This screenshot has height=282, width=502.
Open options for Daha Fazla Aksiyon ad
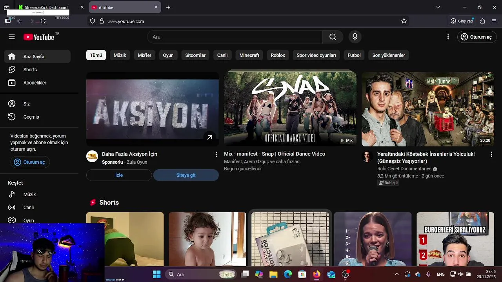pyautogui.click(x=216, y=154)
